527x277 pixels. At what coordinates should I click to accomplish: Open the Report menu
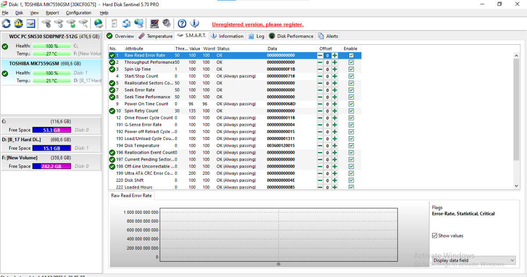click(x=52, y=13)
